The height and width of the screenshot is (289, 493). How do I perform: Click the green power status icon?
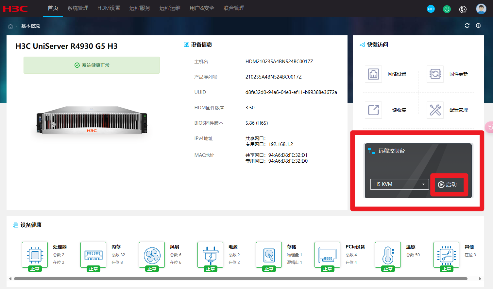click(447, 9)
